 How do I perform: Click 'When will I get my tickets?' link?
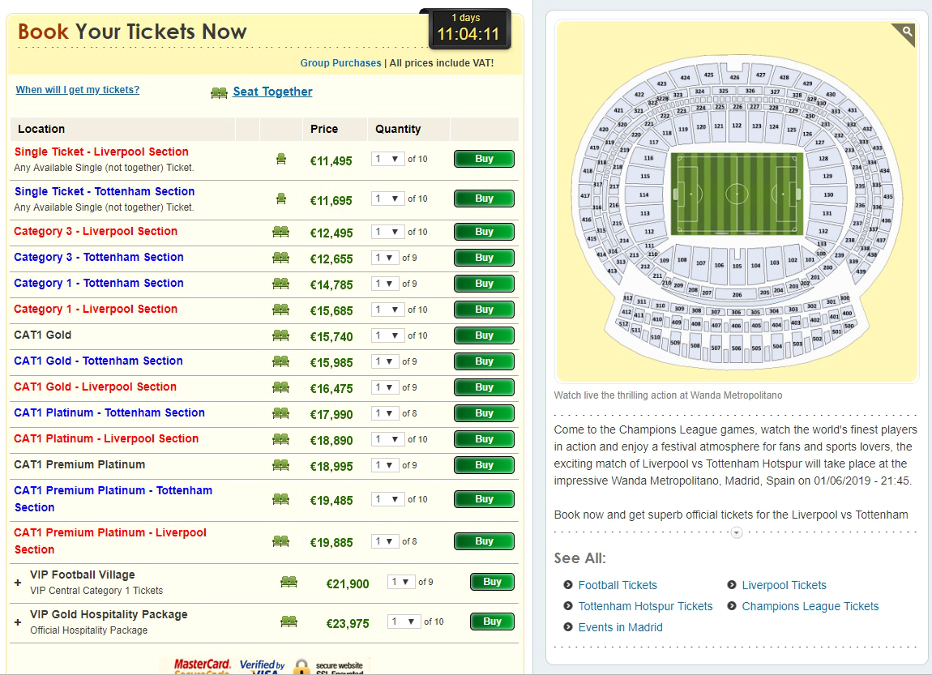(x=78, y=90)
